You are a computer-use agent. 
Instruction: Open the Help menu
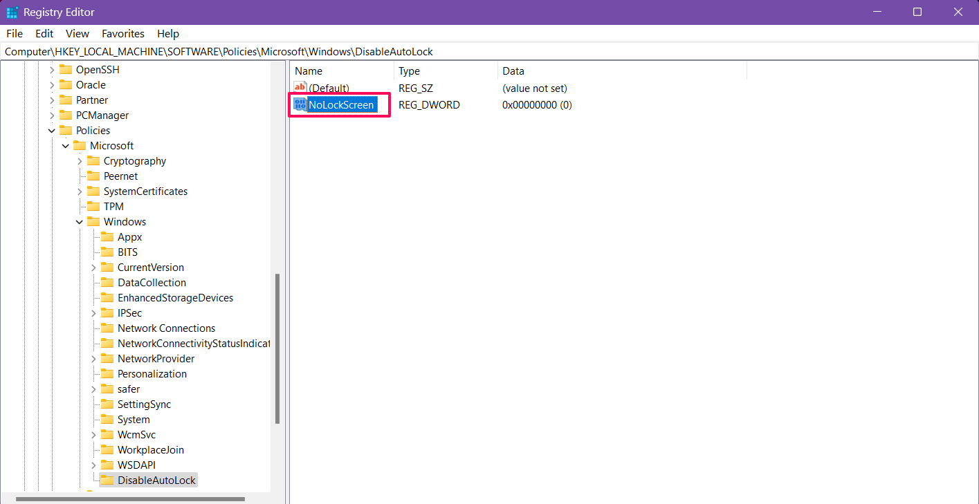[168, 33]
